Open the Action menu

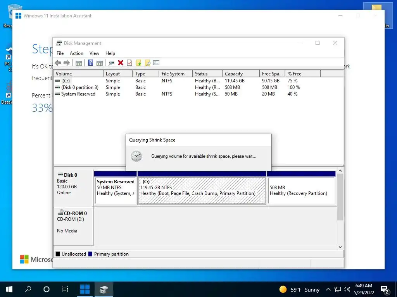[76, 53]
